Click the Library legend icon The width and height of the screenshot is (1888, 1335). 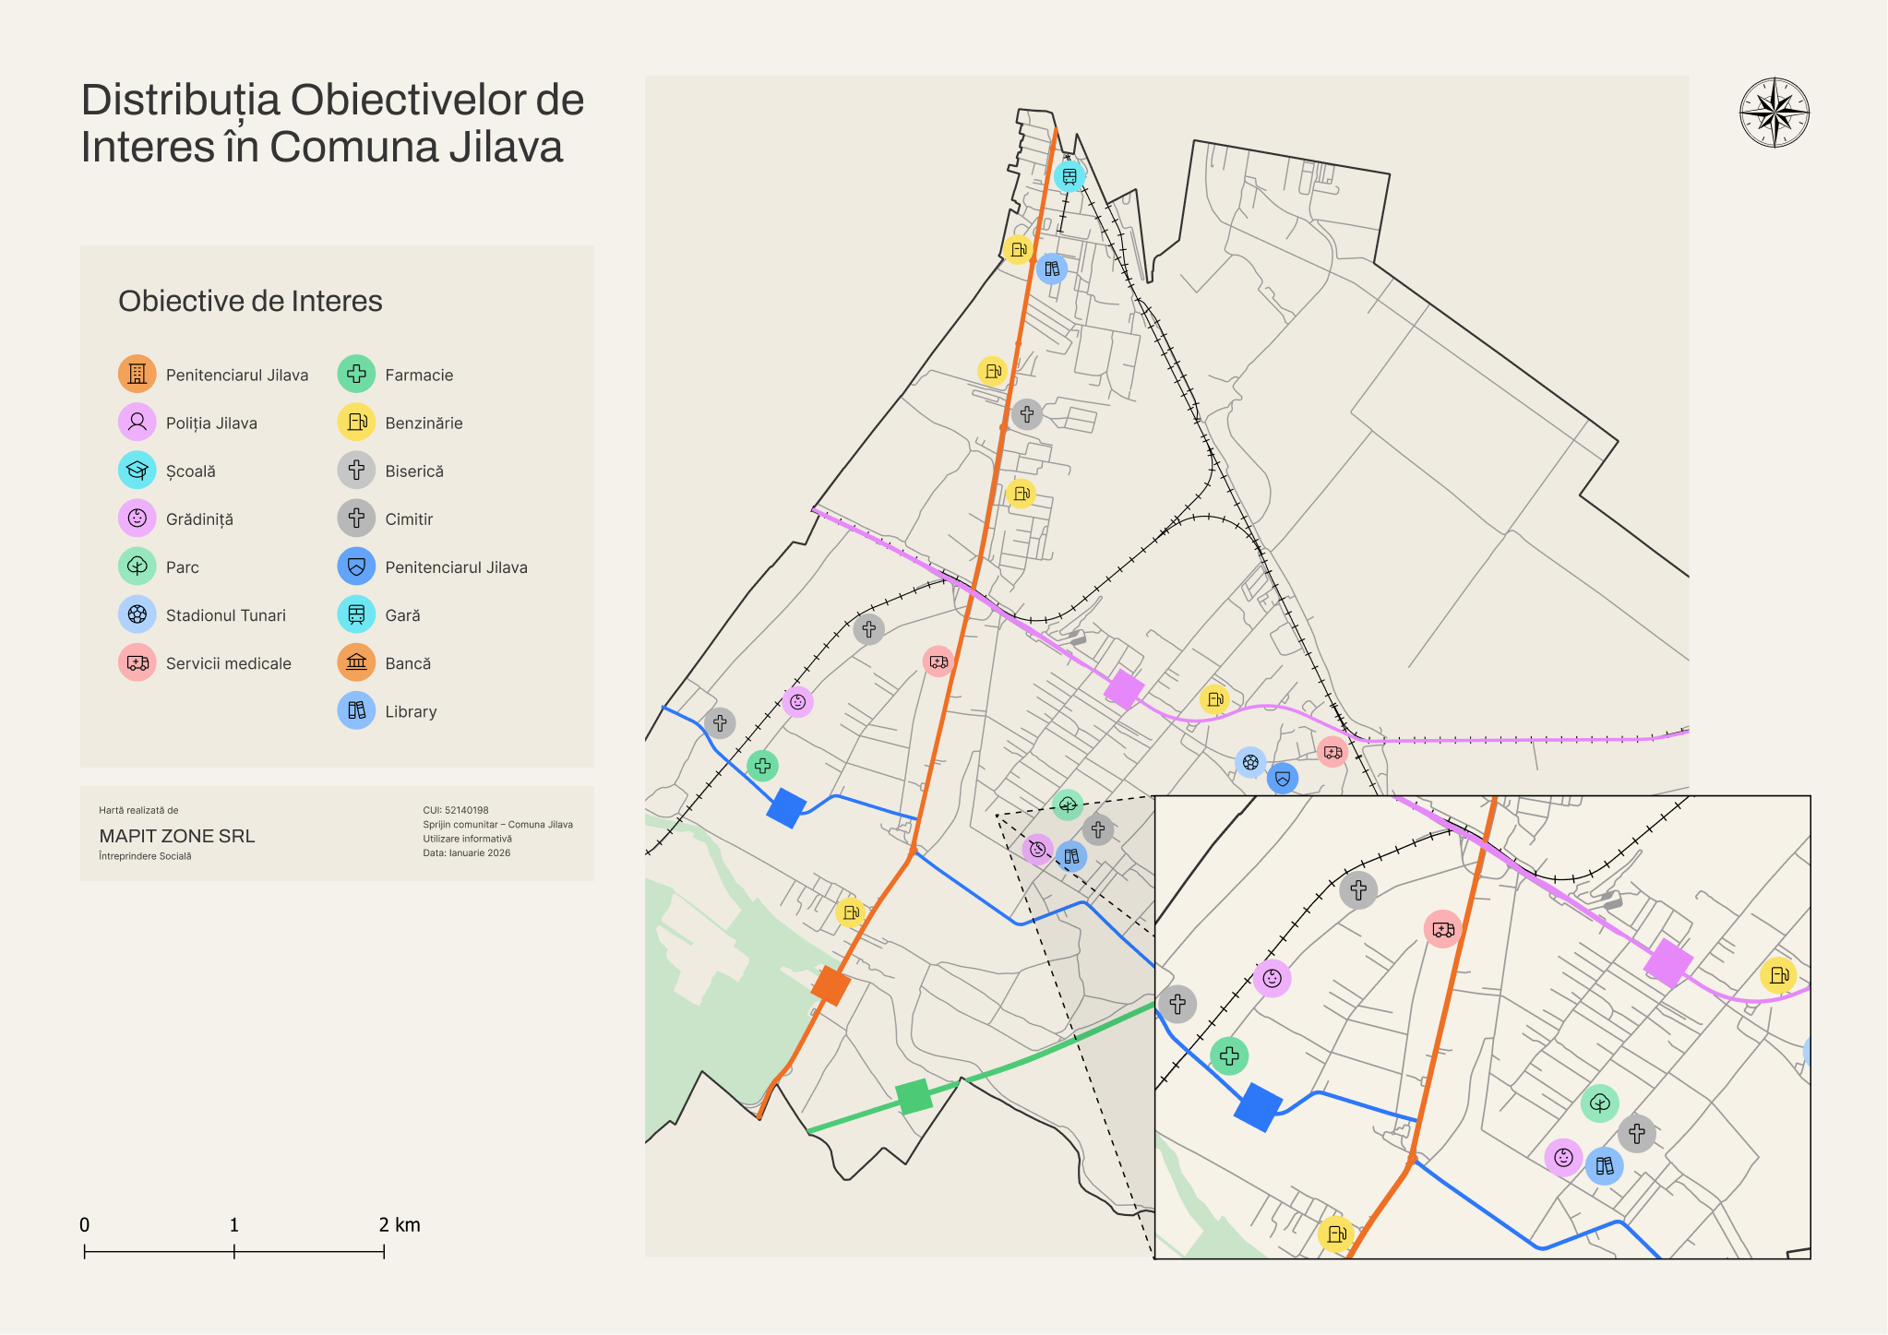click(x=356, y=710)
